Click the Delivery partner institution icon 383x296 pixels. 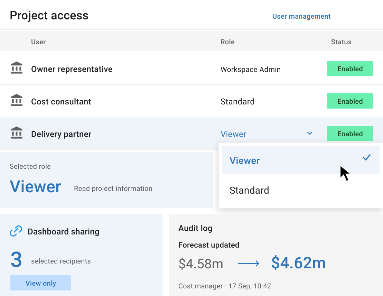[17, 133]
